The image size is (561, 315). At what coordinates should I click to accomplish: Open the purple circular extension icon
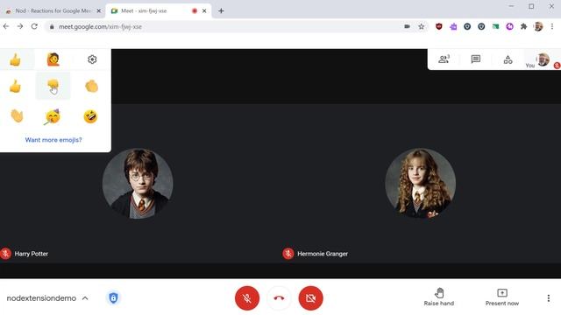[x=509, y=26]
